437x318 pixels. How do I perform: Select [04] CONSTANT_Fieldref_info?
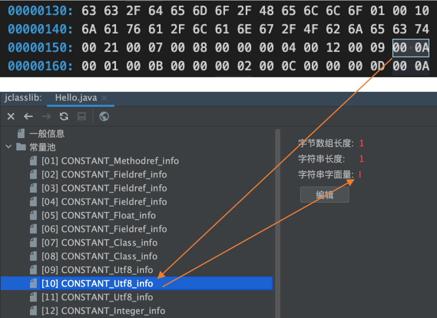point(104,202)
